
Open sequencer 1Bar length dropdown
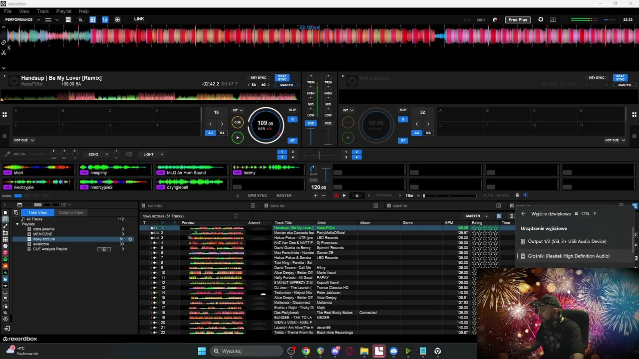click(412, 195)
